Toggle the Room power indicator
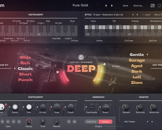Image resolution: width=162 pixels, height=130 pixels. tap(110, 104)
